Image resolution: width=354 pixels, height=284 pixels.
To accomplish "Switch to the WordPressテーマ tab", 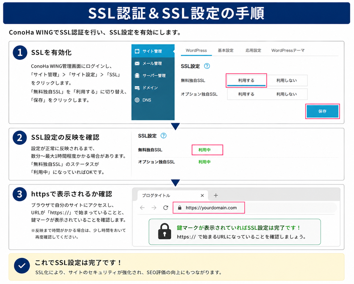I will [288, 50].
